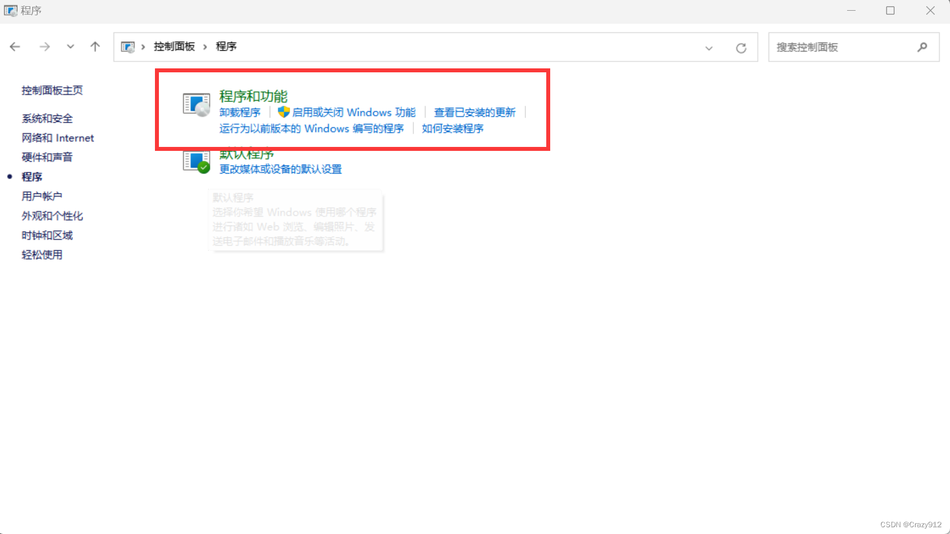The height and width of the screenshot is (534, 950).
Task: Open 硬件和声音 category
Action: click(47, 157)
